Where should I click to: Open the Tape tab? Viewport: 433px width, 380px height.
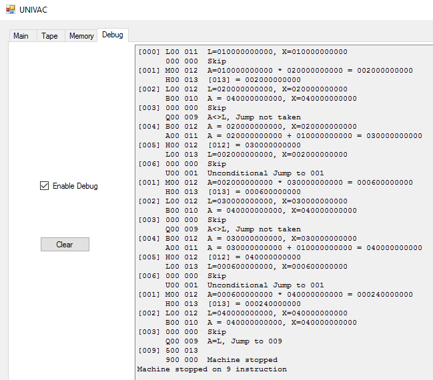(49, 36)
